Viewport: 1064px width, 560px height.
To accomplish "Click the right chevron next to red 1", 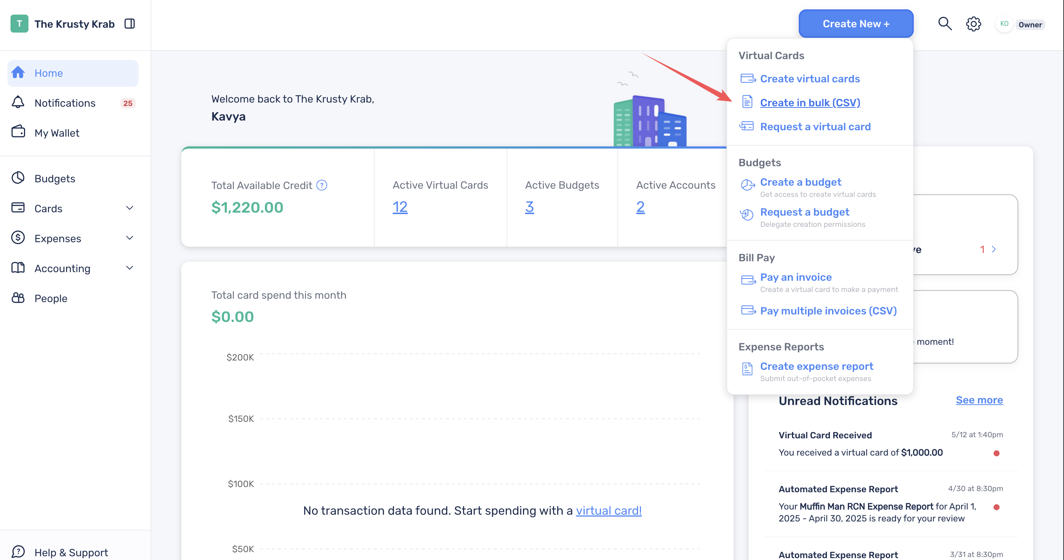I will [994, 249].
